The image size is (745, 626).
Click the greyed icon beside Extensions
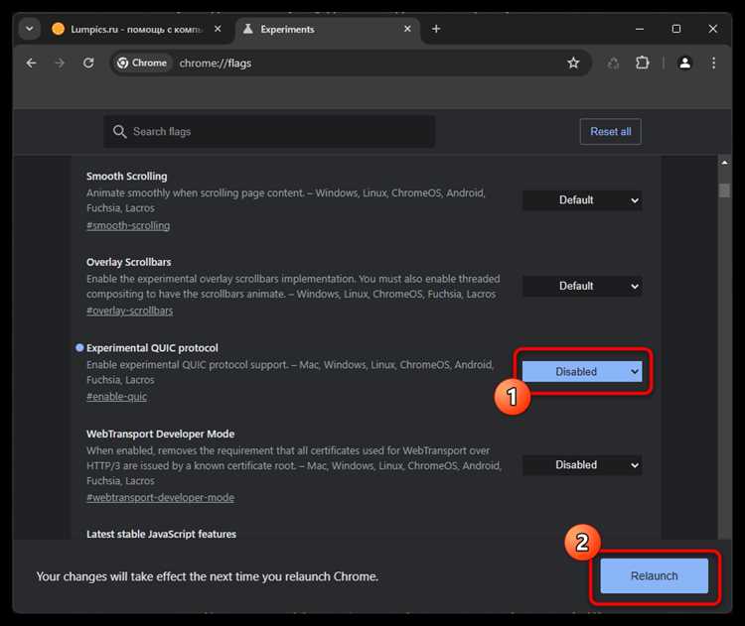(614, 63)
